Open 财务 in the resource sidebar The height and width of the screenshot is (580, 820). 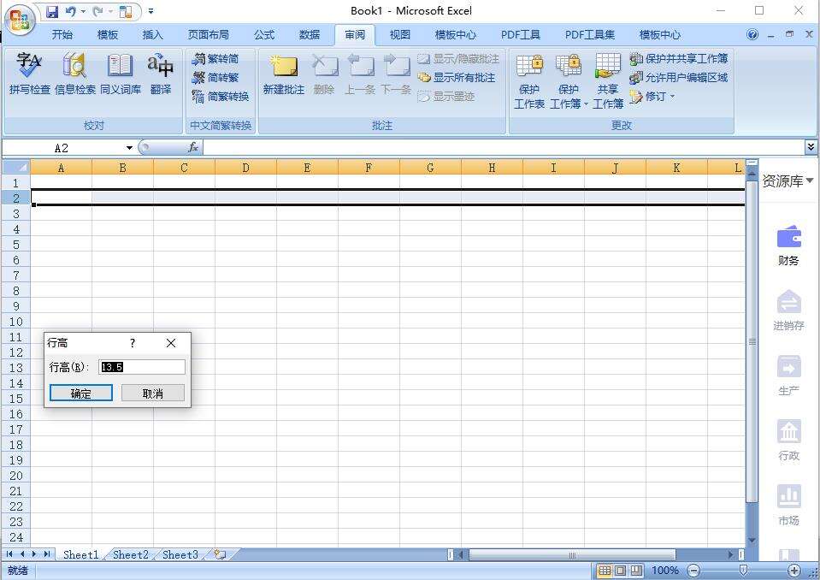click(788, 246)
